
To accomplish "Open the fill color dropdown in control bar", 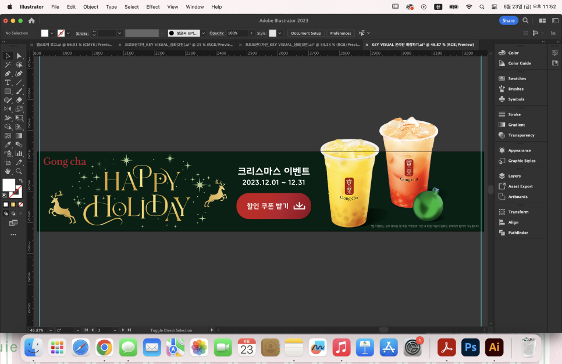I will (52, 33).
